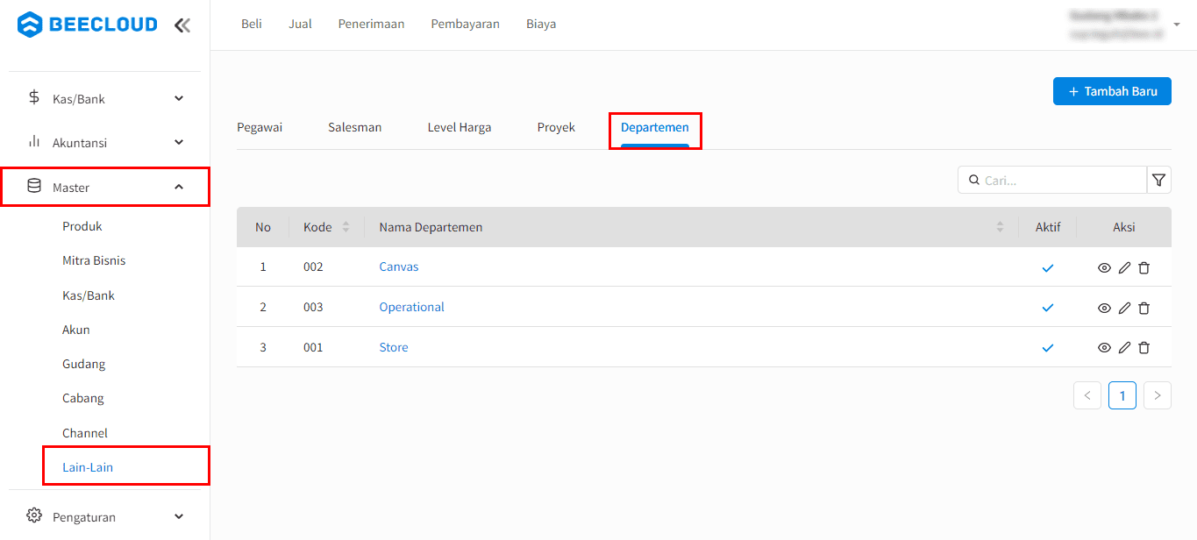This screenshot has height=540, width=1197.
Task: View Operational department with eye icon
Action: tap(1104, 308)
